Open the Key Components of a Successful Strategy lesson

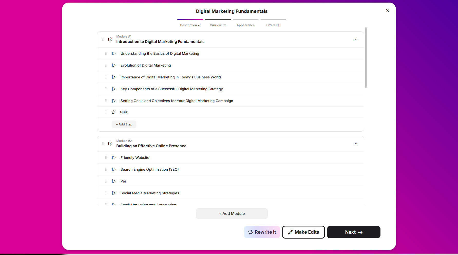[x=172, y=89]
